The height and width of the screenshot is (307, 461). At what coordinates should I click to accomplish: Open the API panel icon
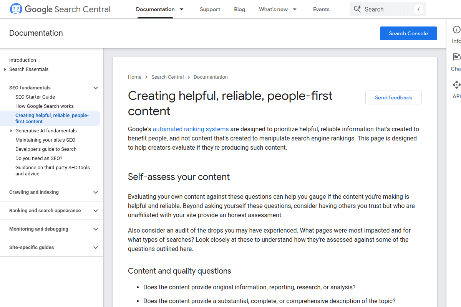[456, 85]
